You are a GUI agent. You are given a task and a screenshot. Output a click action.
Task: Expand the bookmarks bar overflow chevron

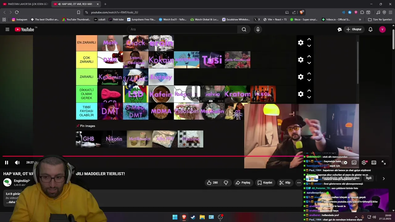click(360, 19)
